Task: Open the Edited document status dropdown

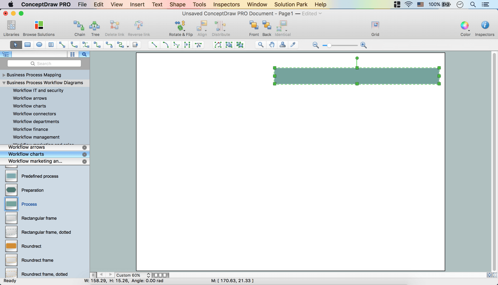Action: tap(311, 13)
